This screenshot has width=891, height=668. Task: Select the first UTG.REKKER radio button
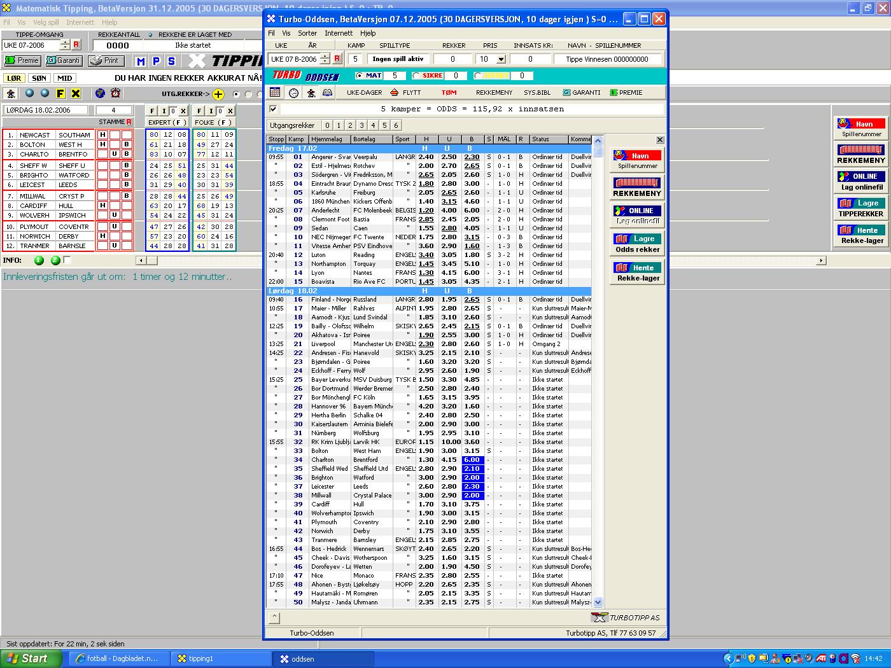237,94
